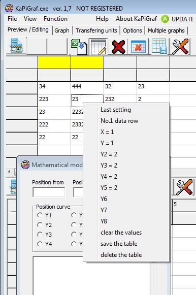Select the Y4 position curve radio
This screenshot has width=196, height=295.
pyautogui.click(x=40, y=244)
